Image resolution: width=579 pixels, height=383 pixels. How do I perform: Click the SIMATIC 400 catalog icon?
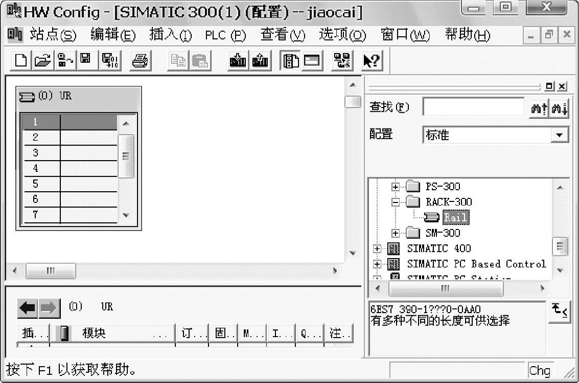point(393,248)
